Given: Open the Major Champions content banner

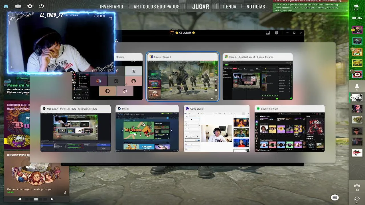Looking at the screenshot, I should [17, 125].
